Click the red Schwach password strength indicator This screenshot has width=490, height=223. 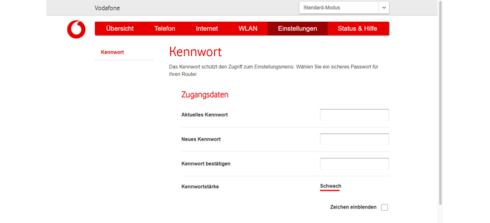pos(331,187)
